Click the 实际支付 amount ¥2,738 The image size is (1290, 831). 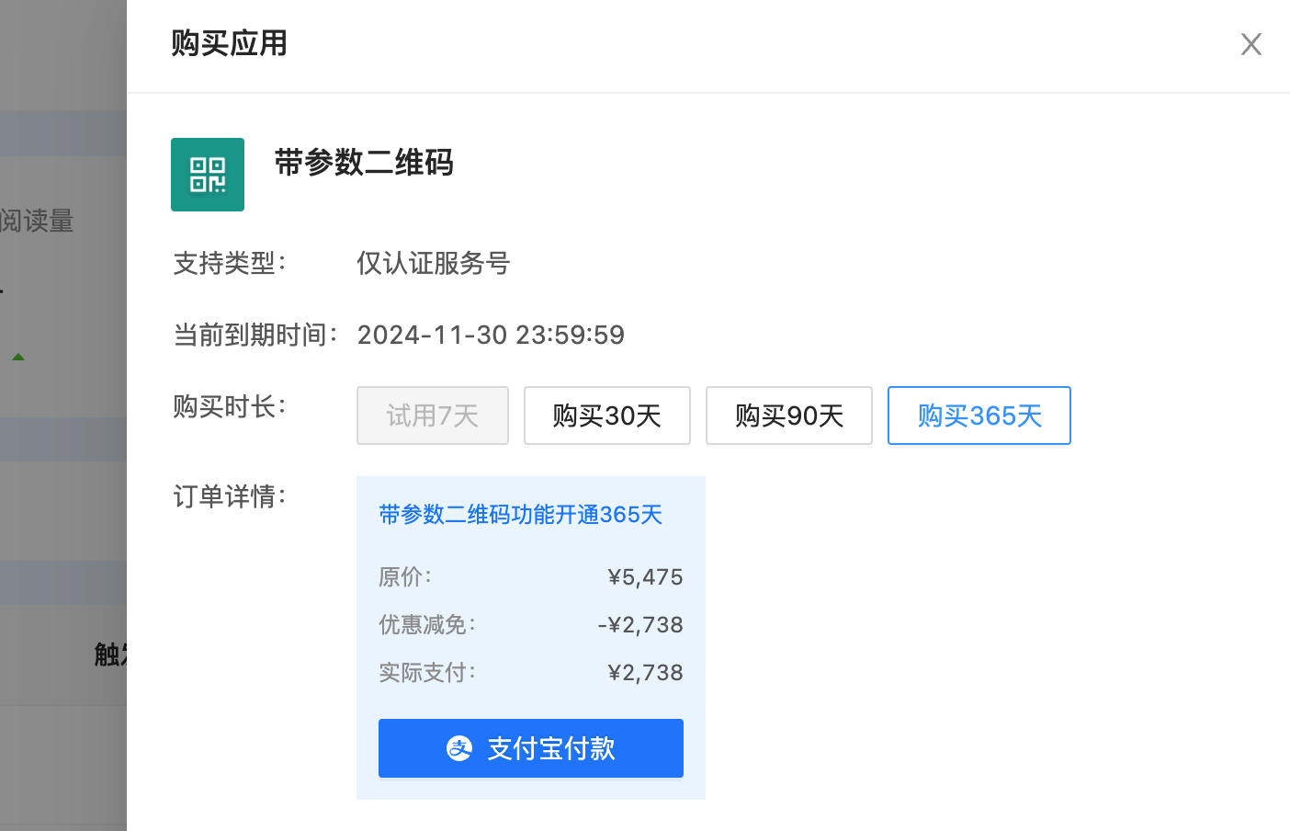(x=645, y=673)
